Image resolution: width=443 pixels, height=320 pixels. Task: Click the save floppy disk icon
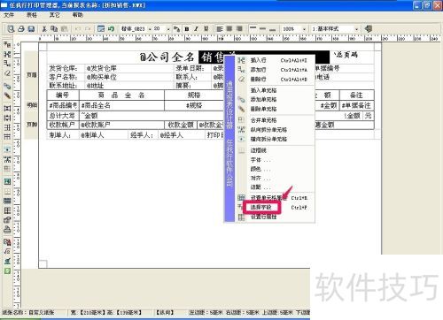click(x=31, y=28)
